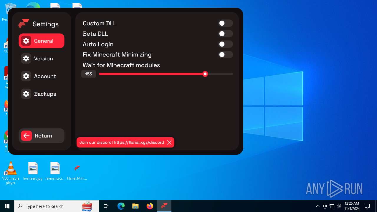Click the gear icon beside General
The image size is (377, 212).
(x=26, y=41)
